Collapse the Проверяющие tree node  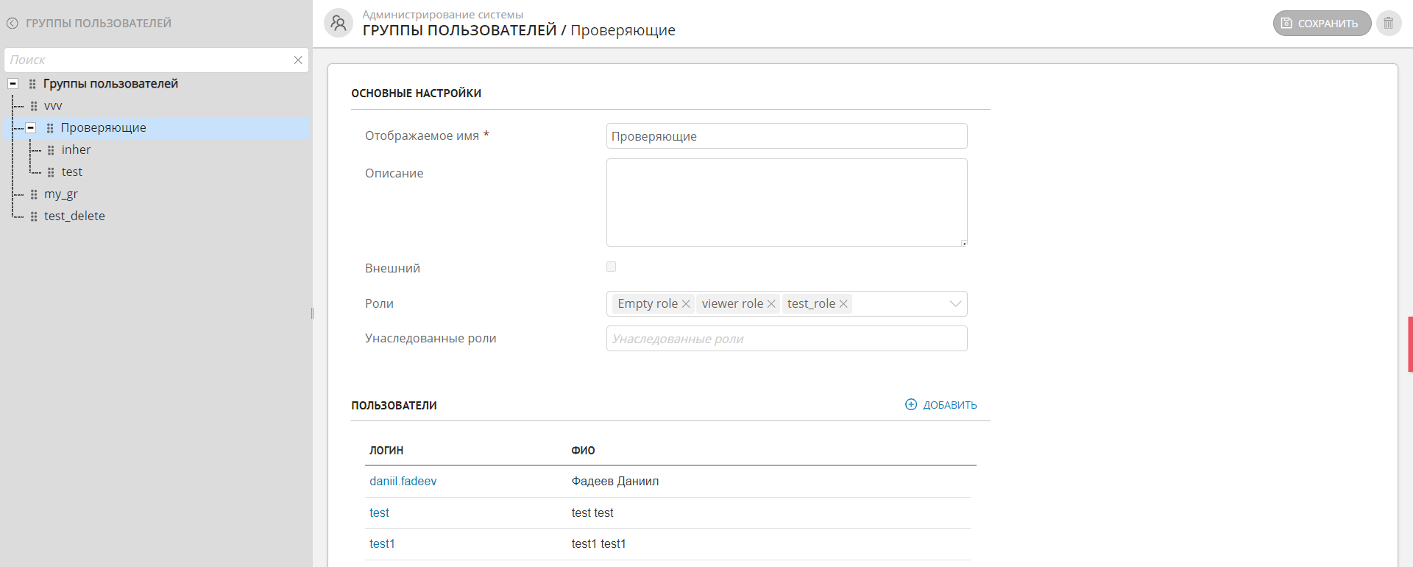click(x=31, y=128)
